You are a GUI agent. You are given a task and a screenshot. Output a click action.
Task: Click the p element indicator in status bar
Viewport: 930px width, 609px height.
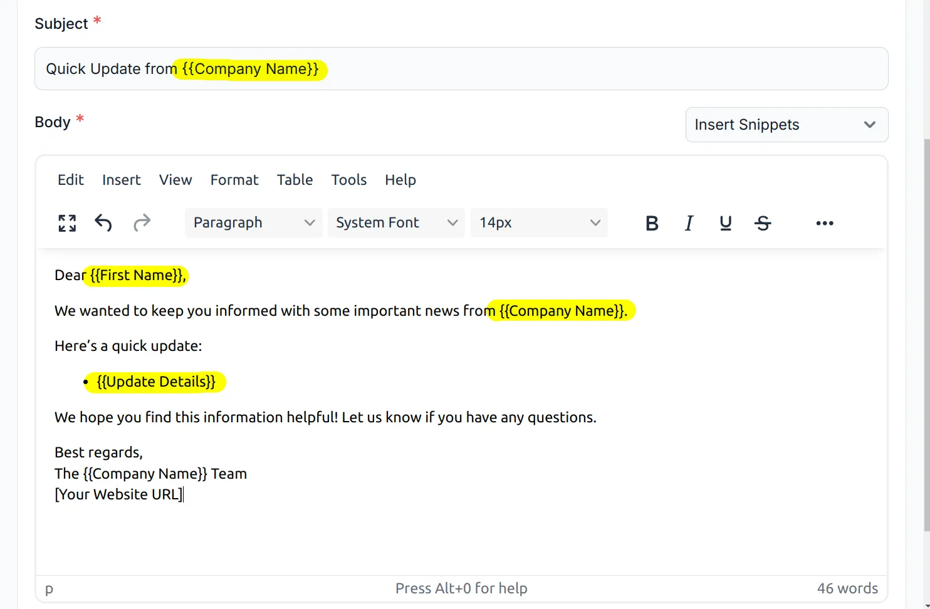pyautogui.click(x=49, y=589)
